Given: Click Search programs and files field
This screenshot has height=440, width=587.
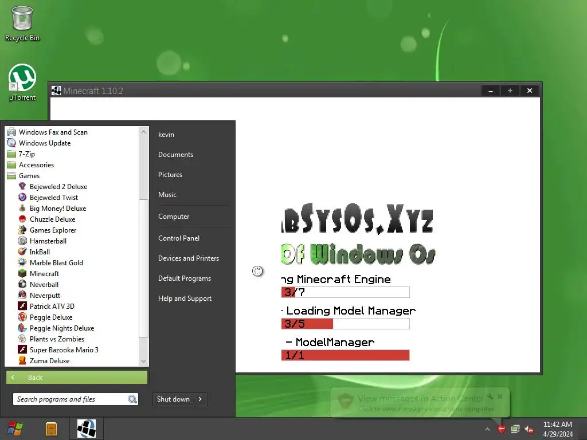Looking at the screenshot, I should (x=71, y=399).
